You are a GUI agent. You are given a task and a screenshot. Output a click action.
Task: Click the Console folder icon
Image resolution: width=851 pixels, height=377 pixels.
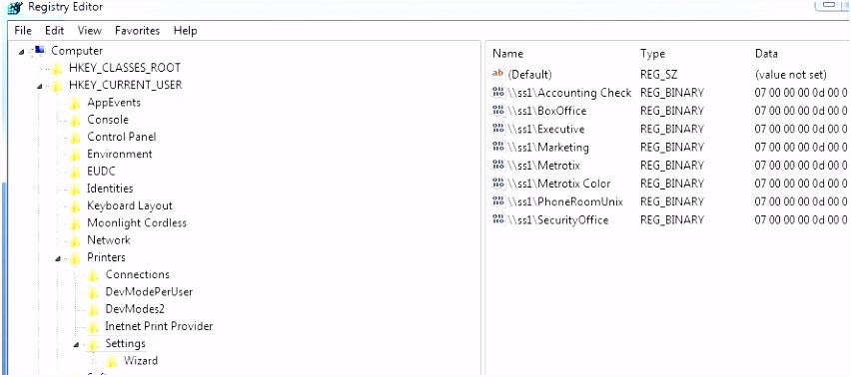[x=76, y=121]
